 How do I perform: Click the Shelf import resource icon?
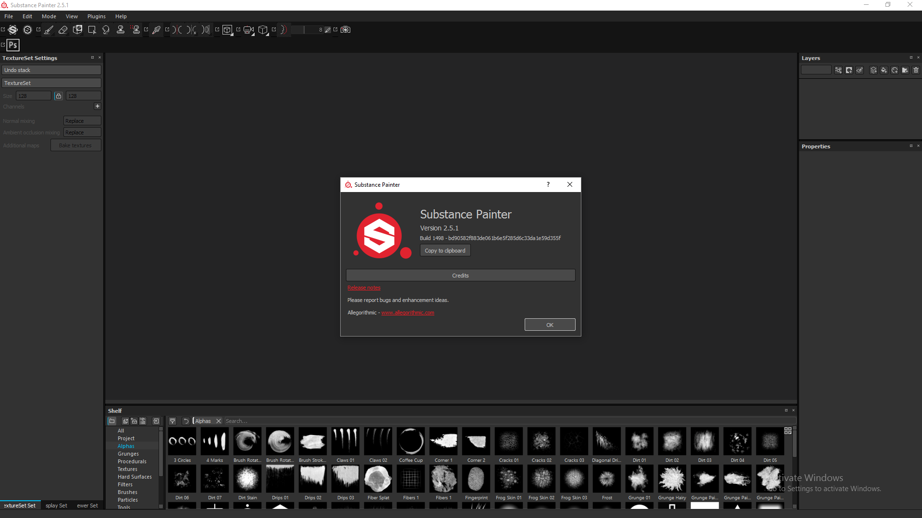[156, 421]
